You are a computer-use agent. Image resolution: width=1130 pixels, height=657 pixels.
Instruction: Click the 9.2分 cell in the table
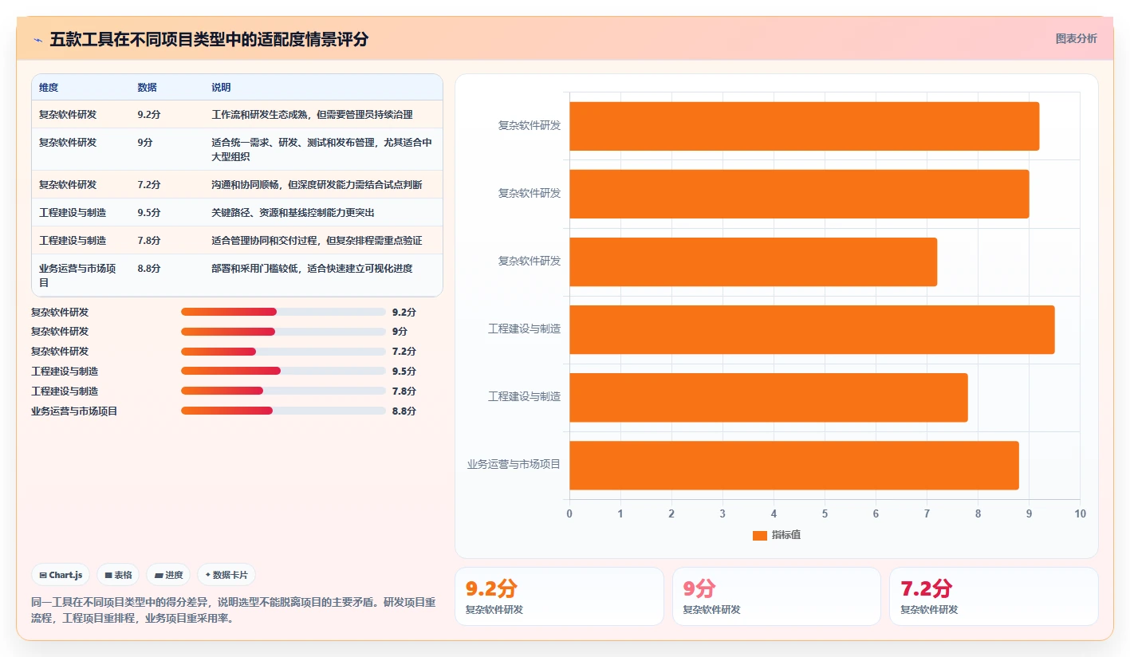pos(149,114)
